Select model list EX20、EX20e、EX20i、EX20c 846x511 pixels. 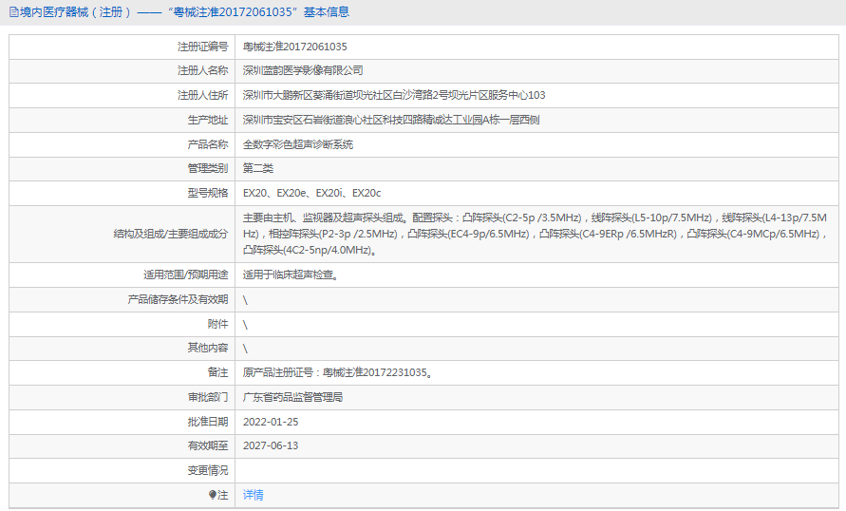311,193
